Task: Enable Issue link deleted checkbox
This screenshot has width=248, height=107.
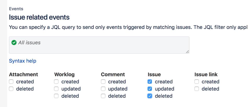Action: click(x=197, y=89)
